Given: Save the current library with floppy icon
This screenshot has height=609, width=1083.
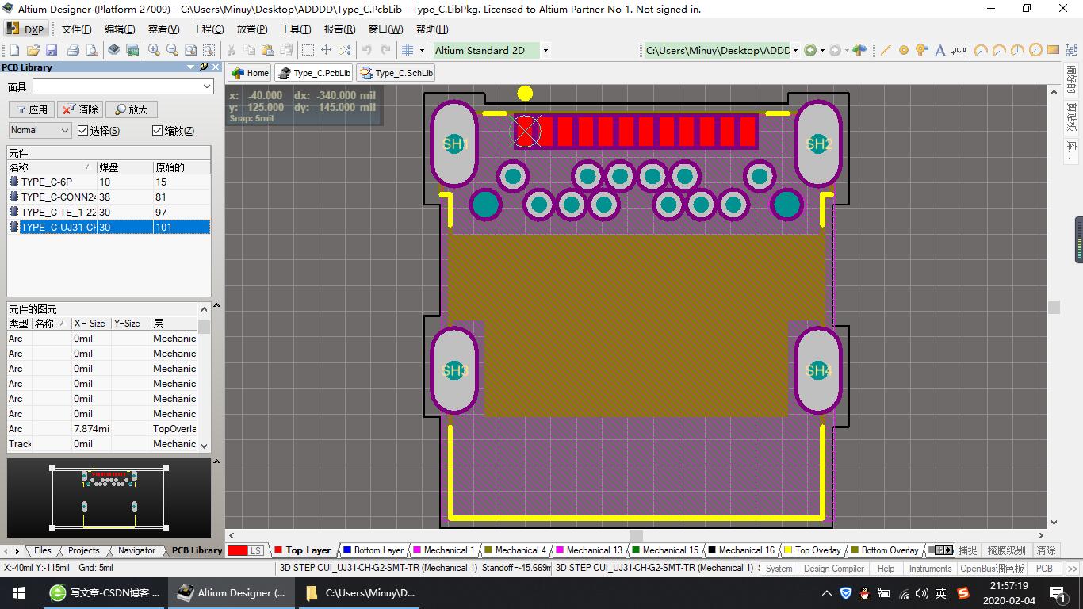Looking at the screenshot, I should tap(51, 50).
